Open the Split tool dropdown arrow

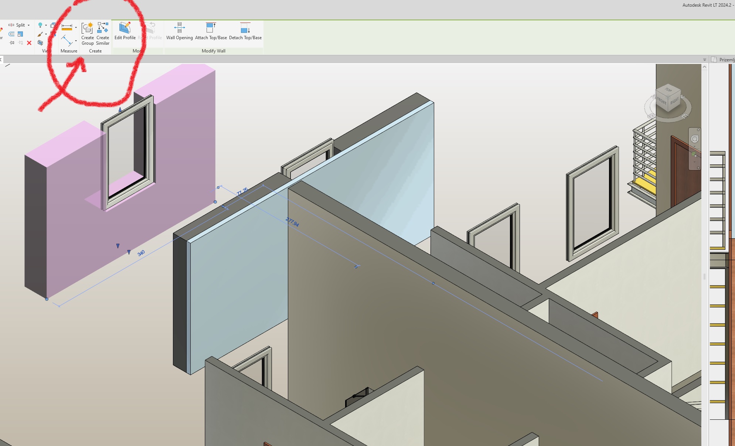tap(28, 25)
